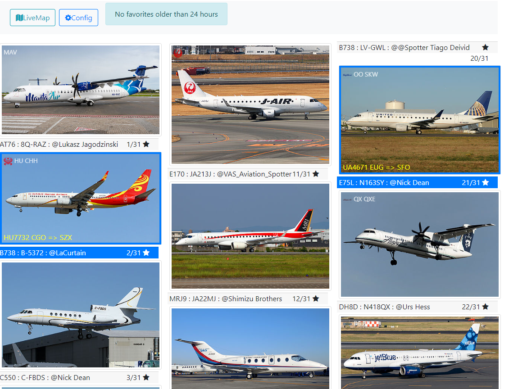
Task: Open the Manta Air ATR photo
Action: coord(81,90)
